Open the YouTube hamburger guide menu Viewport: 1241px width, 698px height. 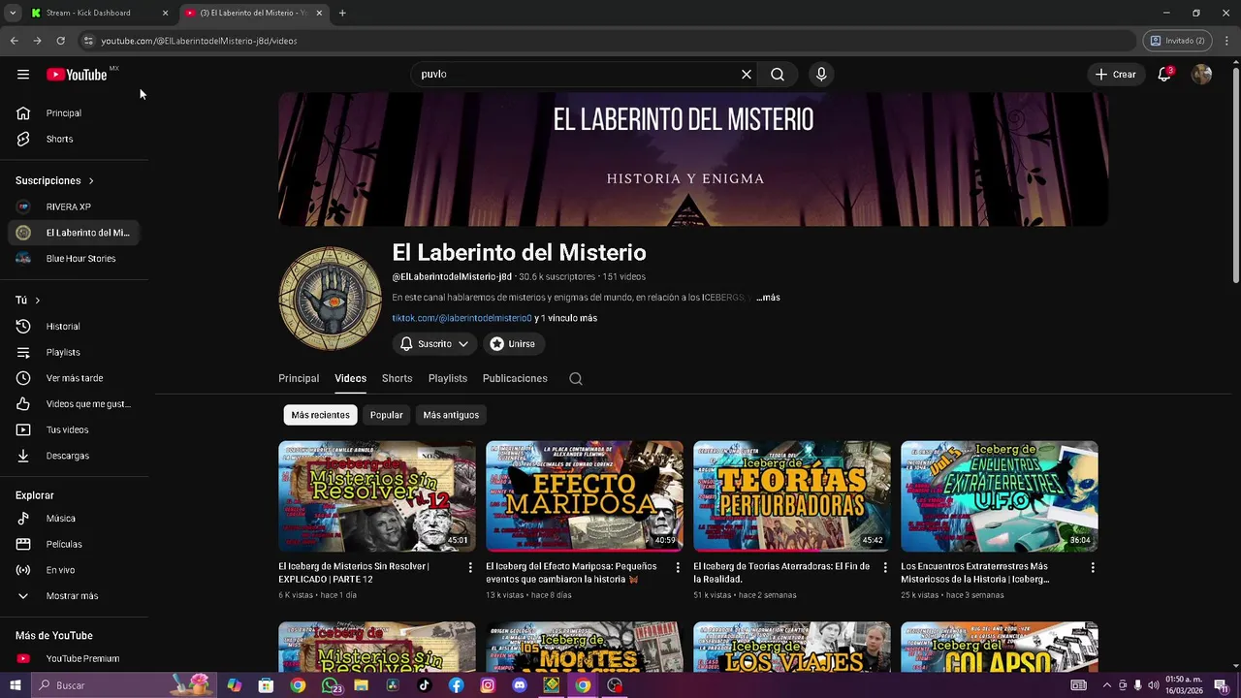(23, 75)
